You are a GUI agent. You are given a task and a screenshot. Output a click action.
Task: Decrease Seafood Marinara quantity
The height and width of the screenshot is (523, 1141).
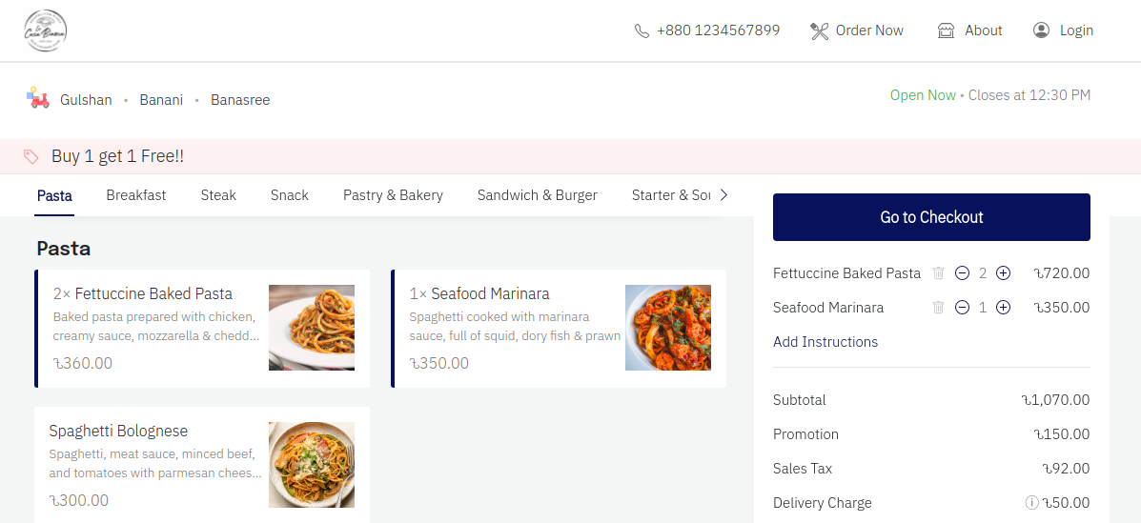pyautogui.click(x=962, y=308)
